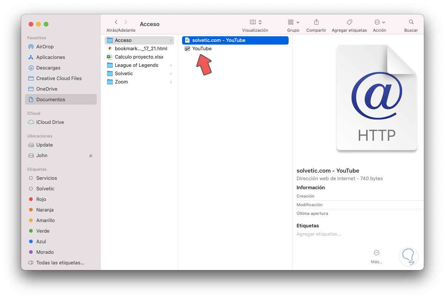This screenshot has width=445, height=298.
Task: Click the Etiquetas sidebar section header
Action: coord(37,169)
